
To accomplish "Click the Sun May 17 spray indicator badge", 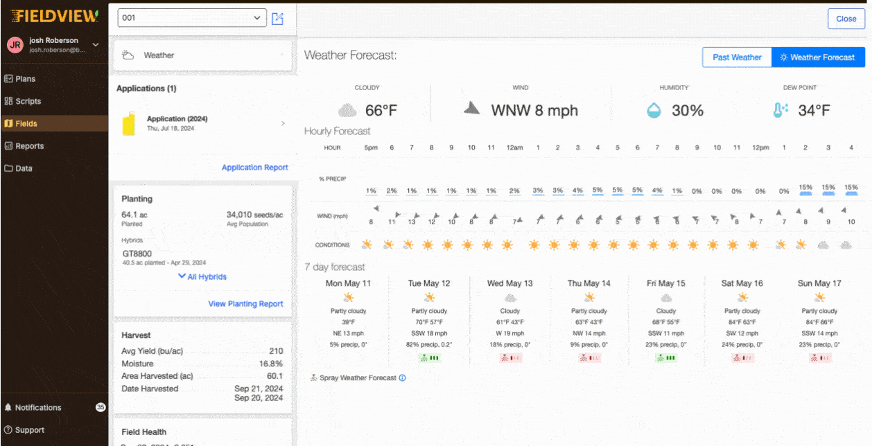I will (x=819, y=358).
